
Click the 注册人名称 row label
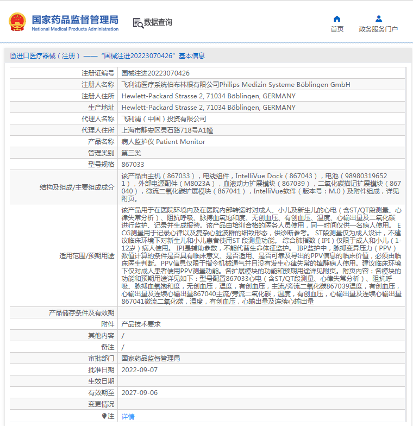click(x=98, y=85)
